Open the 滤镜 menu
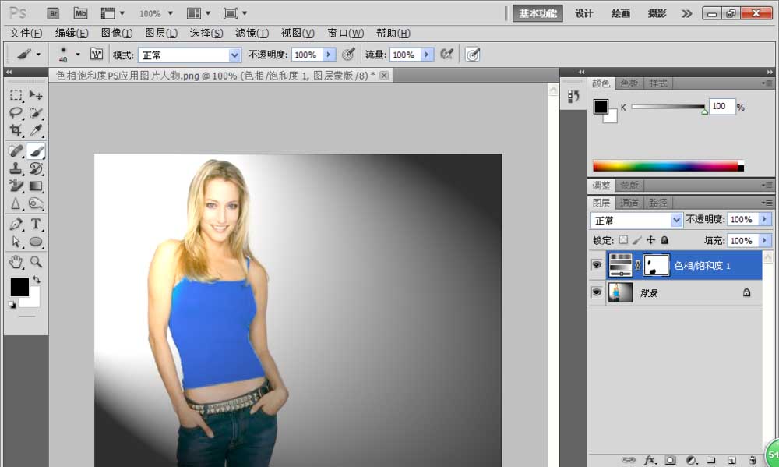This screenshot has width=779, height=467. pyautogui.click(x=252, y=34)
